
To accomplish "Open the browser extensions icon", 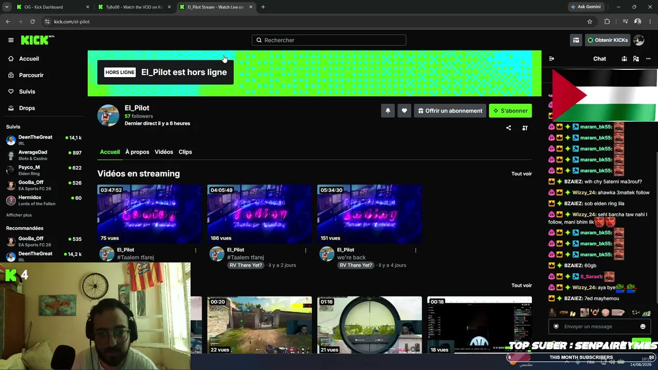I will pyautogui.click(x=607, y=22).
